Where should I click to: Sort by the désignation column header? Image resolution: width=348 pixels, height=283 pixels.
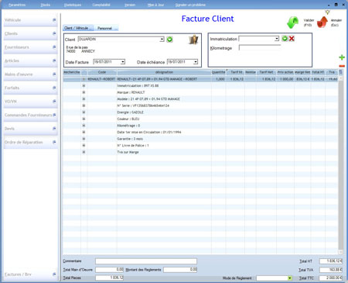coord(164,72)
